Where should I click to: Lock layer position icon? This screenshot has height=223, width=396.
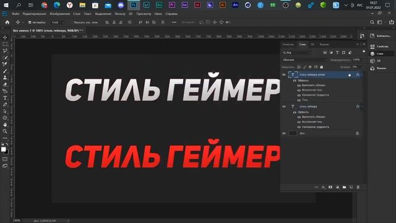(310, 67)
